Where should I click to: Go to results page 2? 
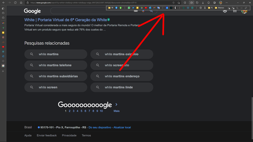pos(70,111)
